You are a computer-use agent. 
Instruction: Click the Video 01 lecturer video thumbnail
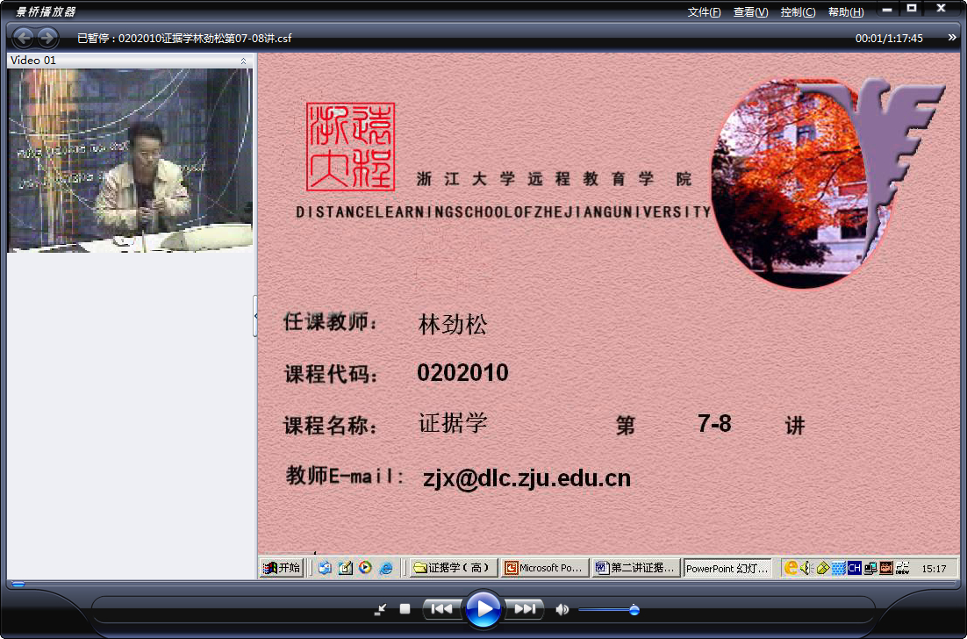130,161
